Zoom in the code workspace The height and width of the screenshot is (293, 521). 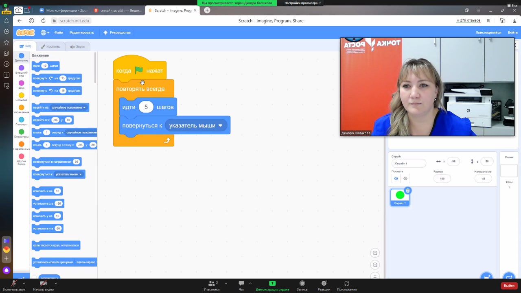tap(375, 253)
